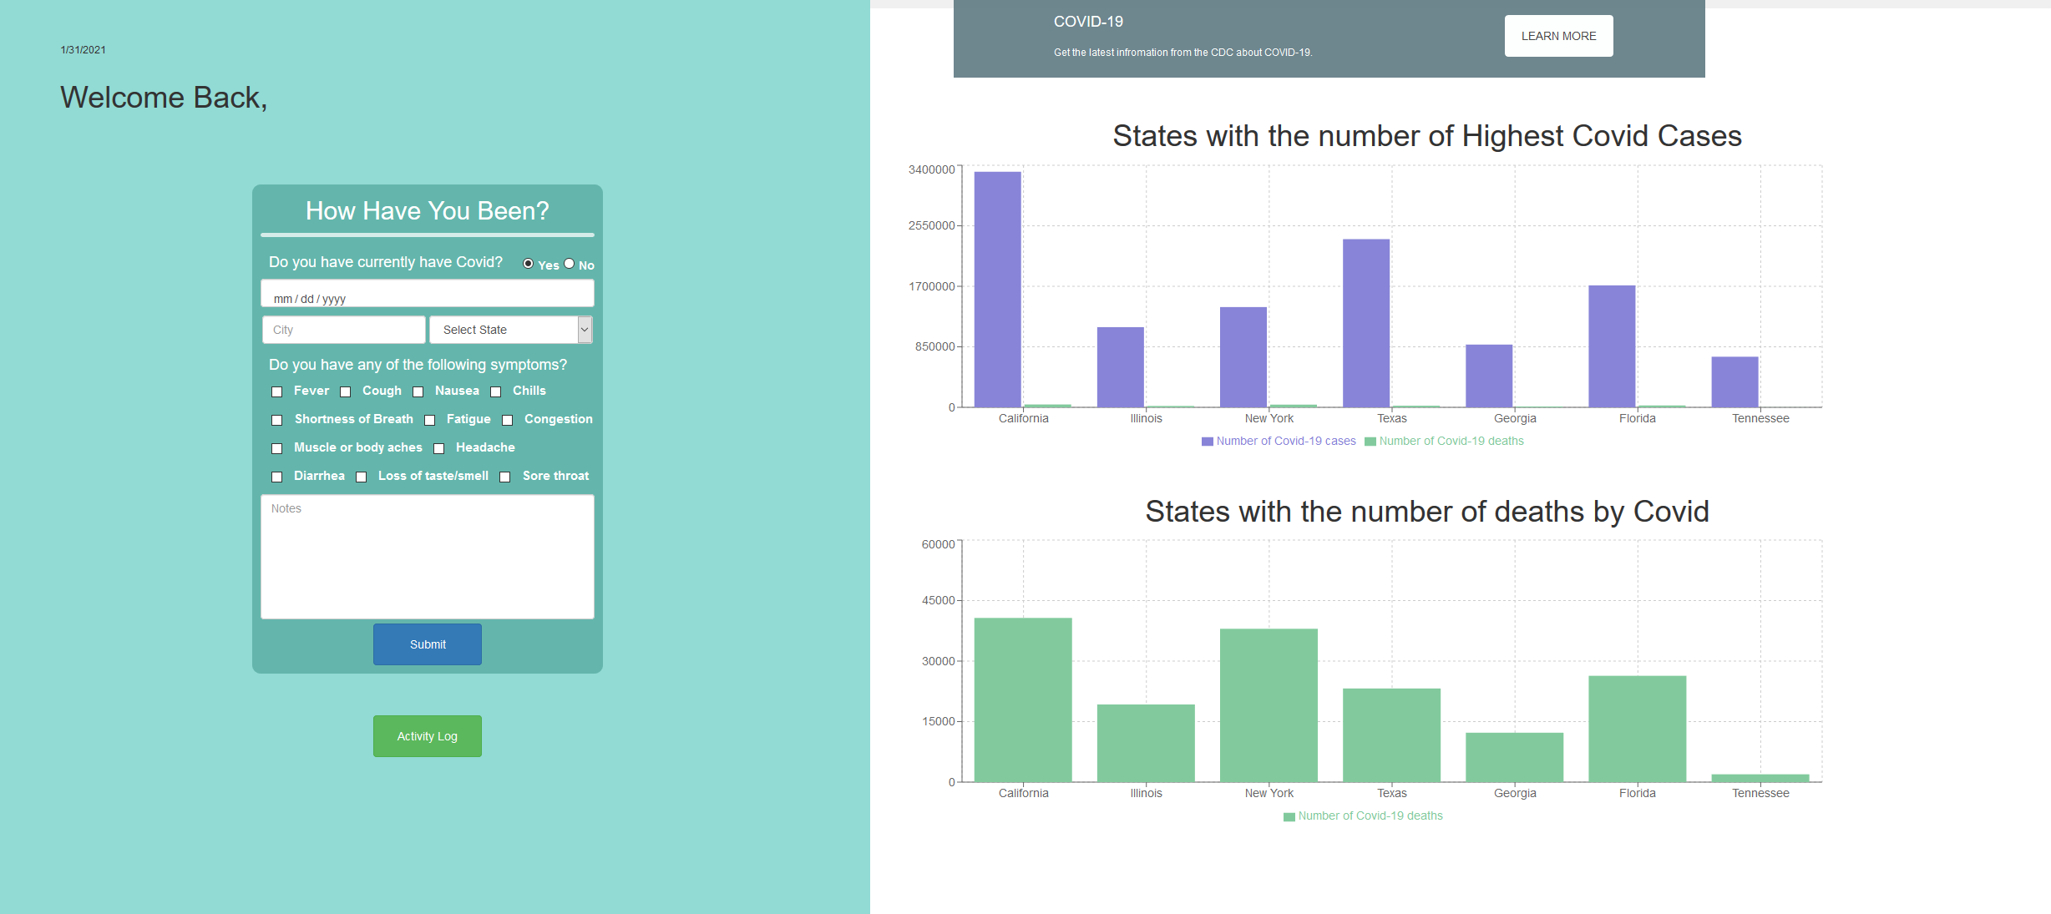
Task: Tick the Sore throat checkbox
Action: click(x=505, y=477)
